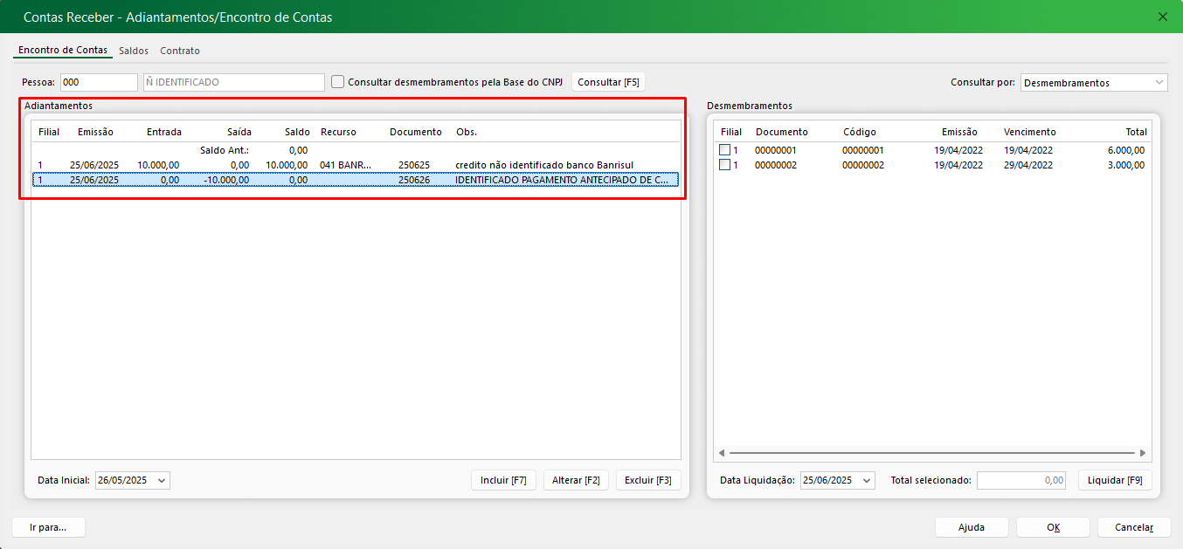Expand the Data Inicial date picker
Screen dimensions: 1183x549
162,481
